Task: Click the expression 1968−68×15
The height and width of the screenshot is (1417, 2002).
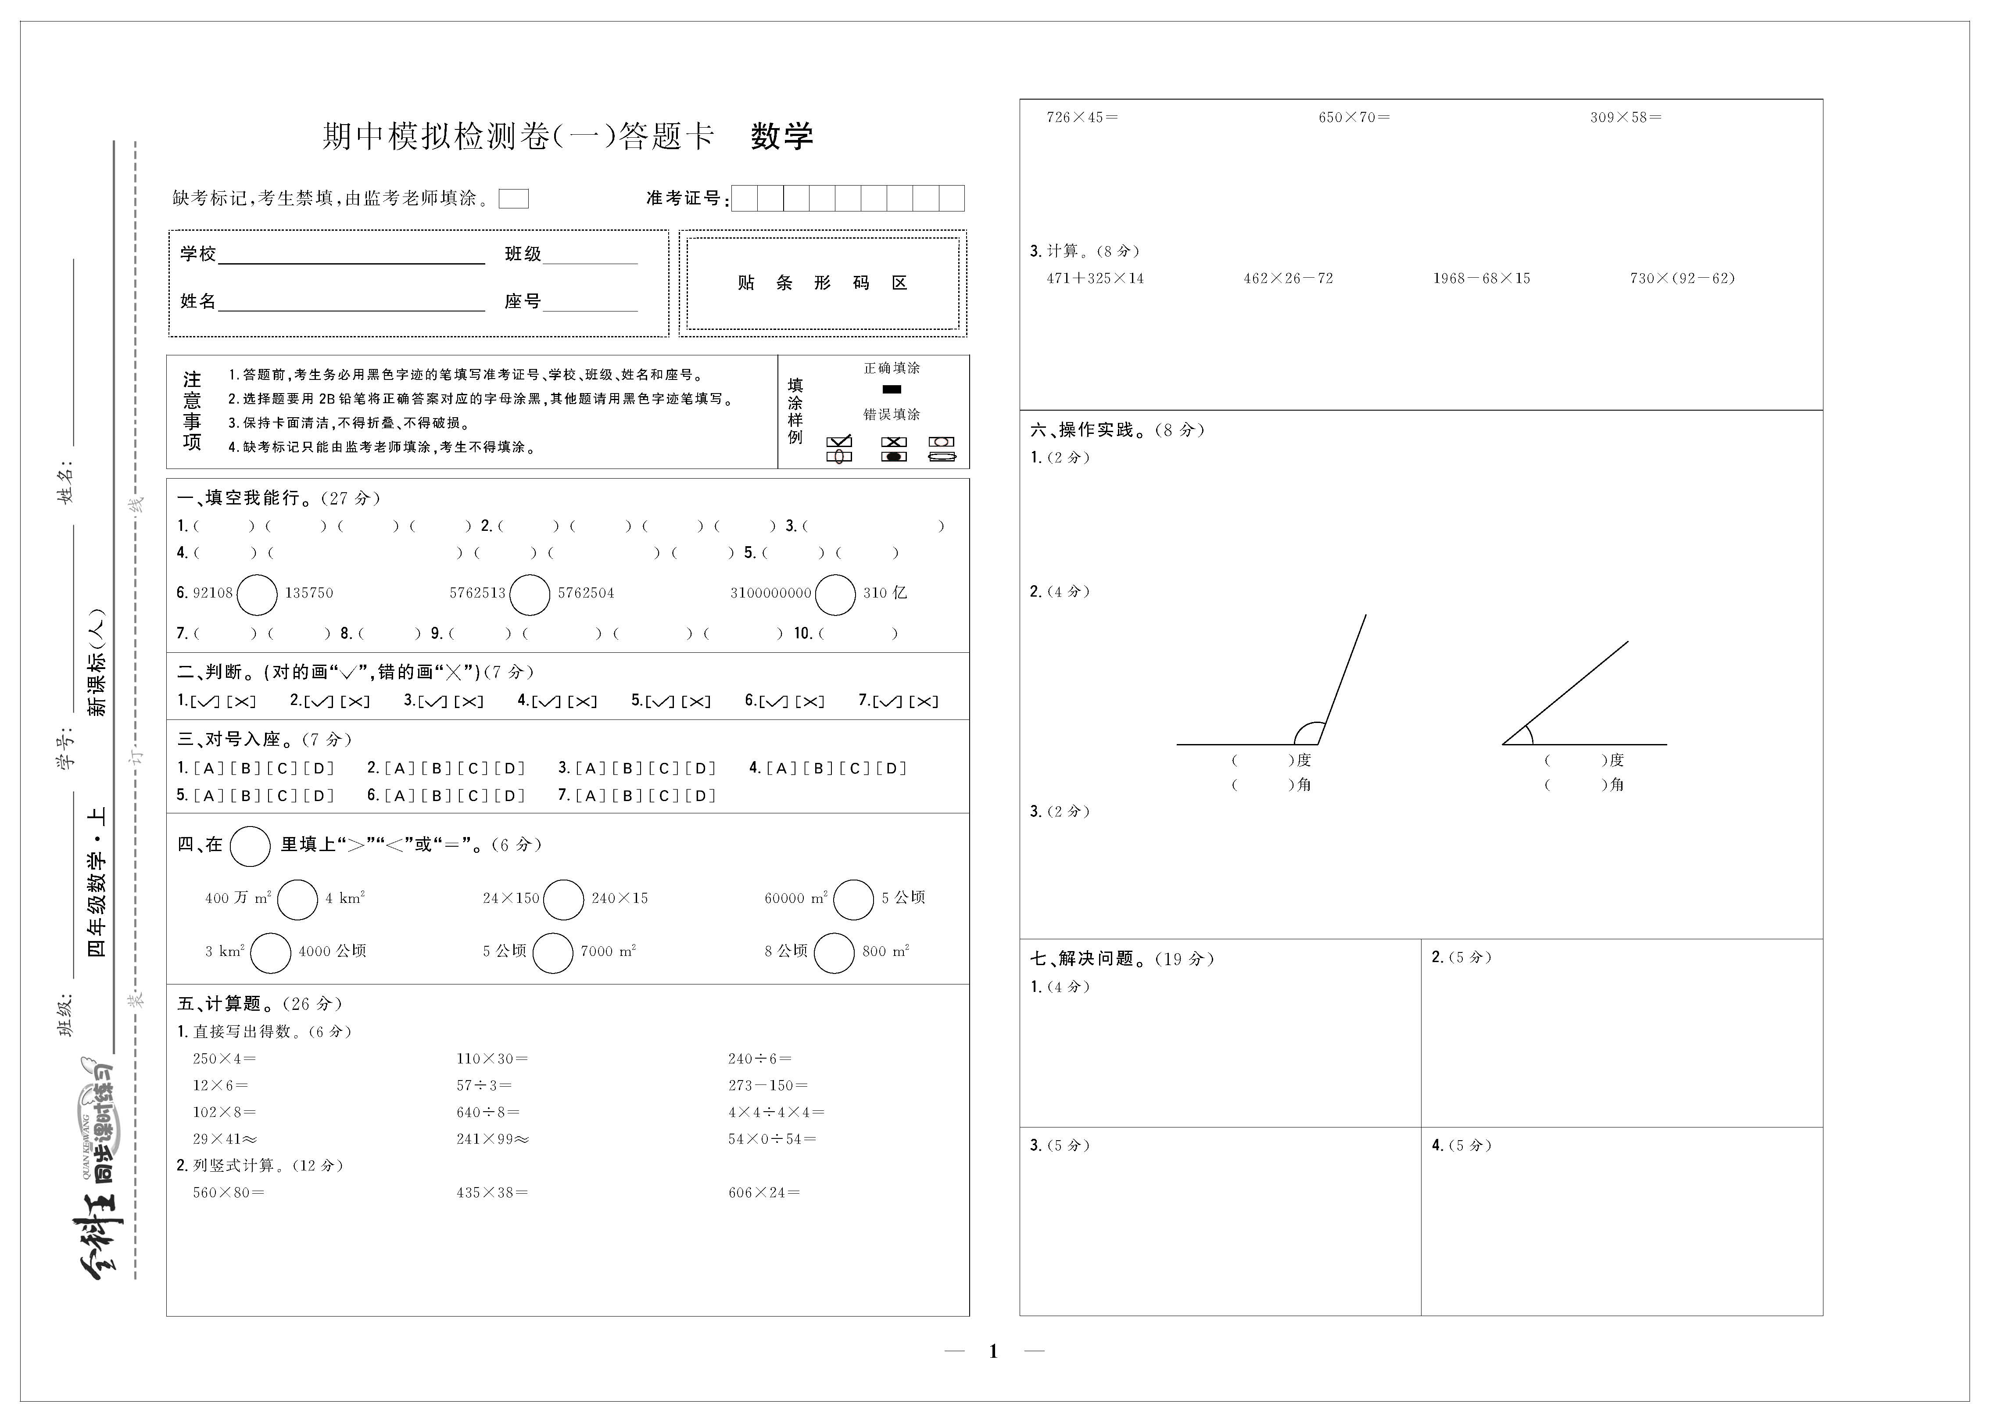Action: click(x=1482, y=278)
